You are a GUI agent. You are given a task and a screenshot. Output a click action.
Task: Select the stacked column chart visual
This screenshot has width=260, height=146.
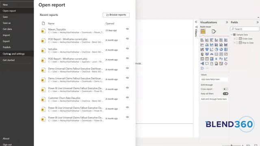click(207, 40)
